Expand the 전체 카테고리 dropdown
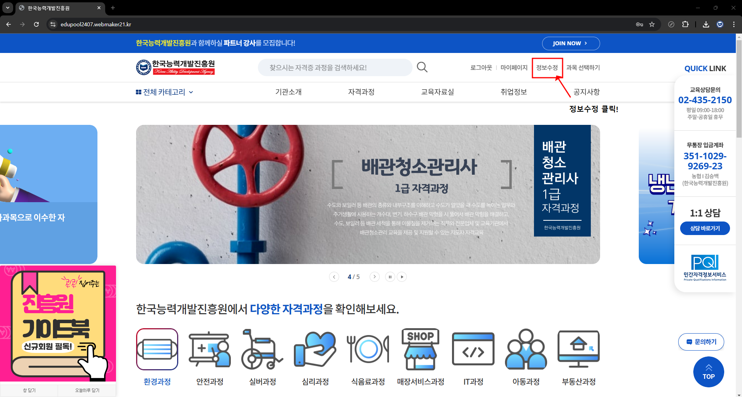This screenshot has height=397, width=742. (164, 92)
